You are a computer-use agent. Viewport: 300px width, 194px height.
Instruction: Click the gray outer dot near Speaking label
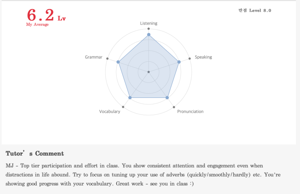(190, 59)
